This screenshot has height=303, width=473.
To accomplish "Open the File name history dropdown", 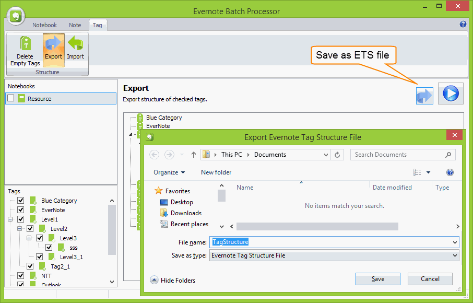I will [x=455, y=242].
